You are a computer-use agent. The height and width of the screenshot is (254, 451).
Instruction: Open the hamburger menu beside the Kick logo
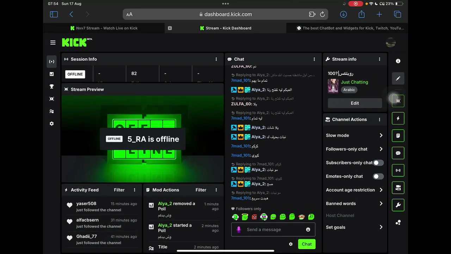(x=53, y=43)
